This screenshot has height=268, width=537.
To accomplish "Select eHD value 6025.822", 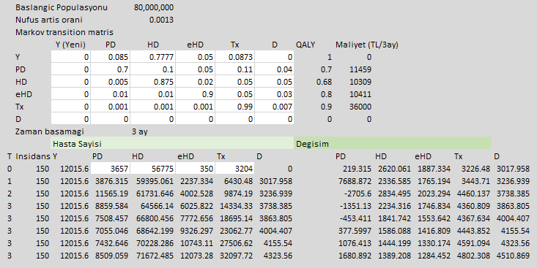I will (x=196, y=206).
